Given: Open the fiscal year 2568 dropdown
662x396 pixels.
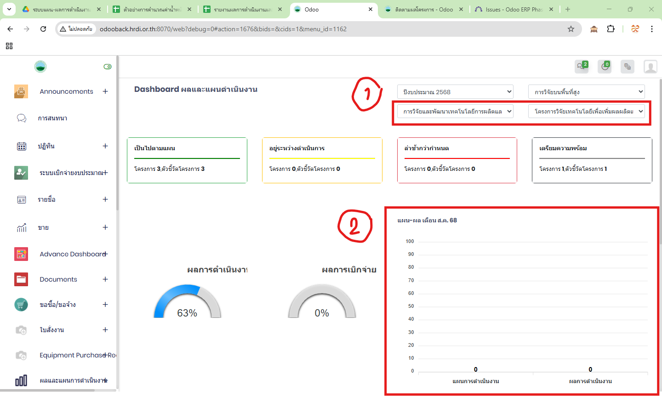Looking at the screenshot, I should point(455,92).
